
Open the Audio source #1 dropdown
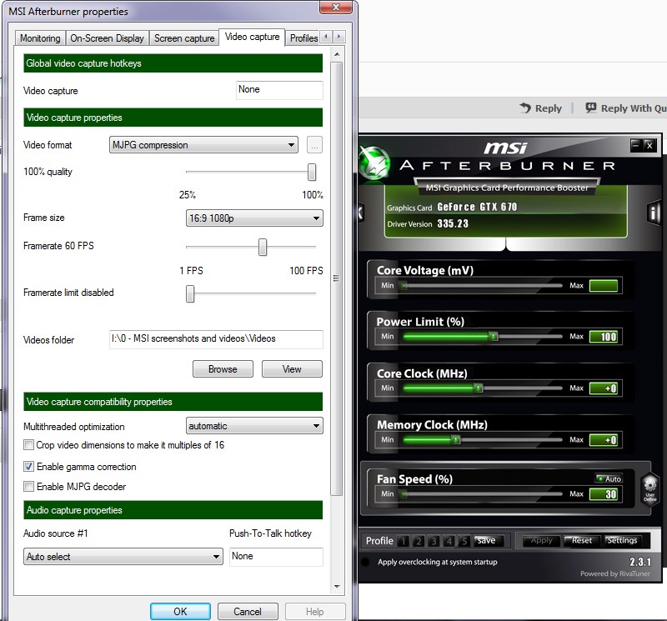[123, 556]
